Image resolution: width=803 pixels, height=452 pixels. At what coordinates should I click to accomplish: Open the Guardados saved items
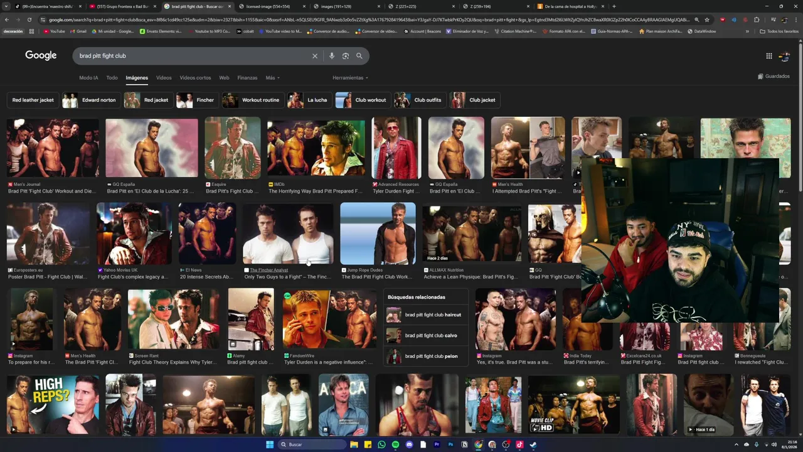click(x=774, y=77)
